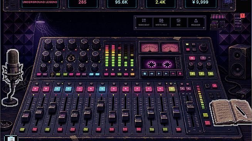Toggle the seventh channel's blue button
This screenshot has height=141, width=252.
(x=102, y=89)
